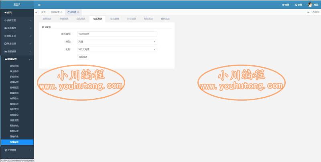This screenshot has height=162, width=321.
Task: Close the 在线发送 page tab
Action: coord(78,12)
